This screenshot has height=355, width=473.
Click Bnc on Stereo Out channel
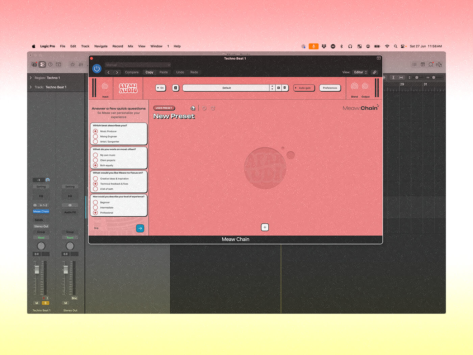pos(74,298)
